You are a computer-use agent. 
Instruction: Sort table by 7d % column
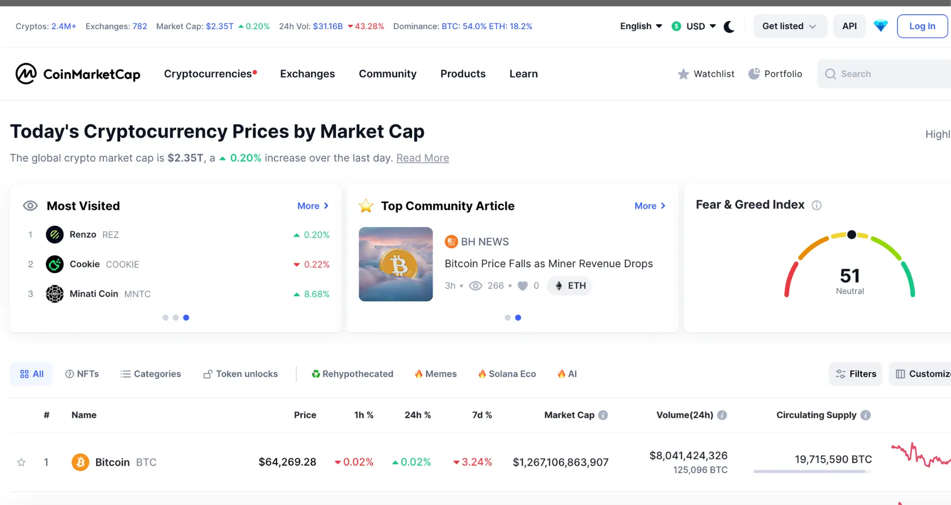click(482, 415)
